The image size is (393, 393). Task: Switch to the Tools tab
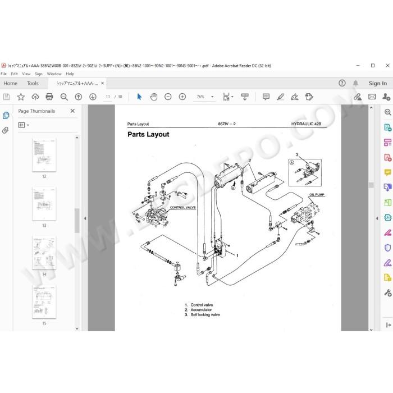click(x=33, y=83)
